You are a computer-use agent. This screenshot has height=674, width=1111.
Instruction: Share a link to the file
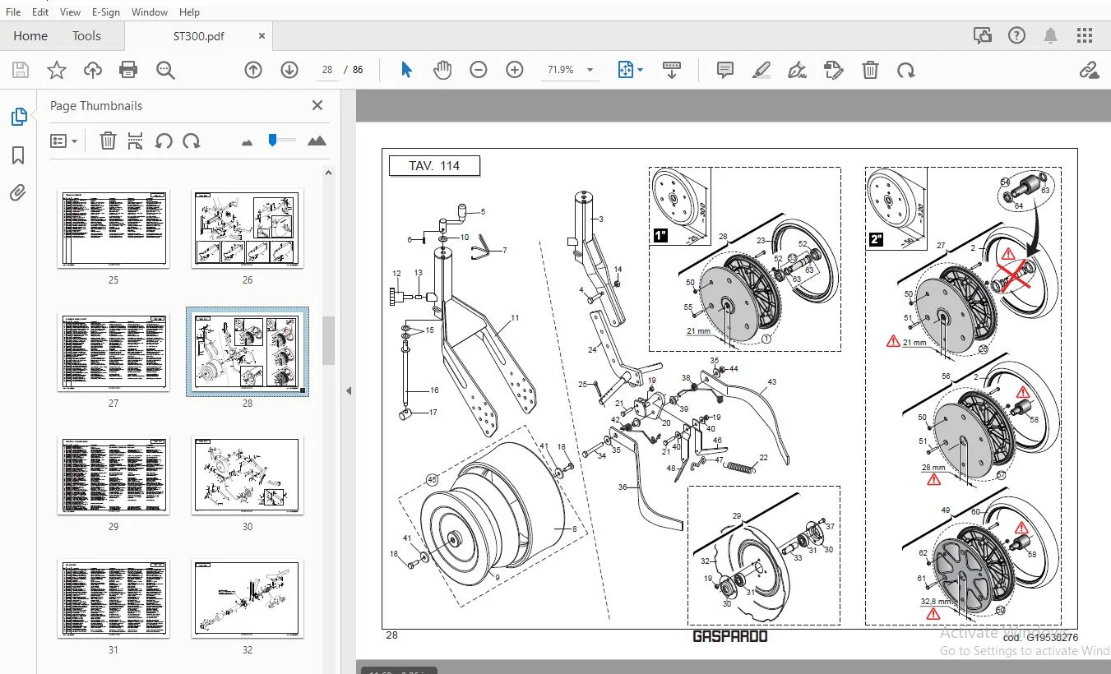1089,70
